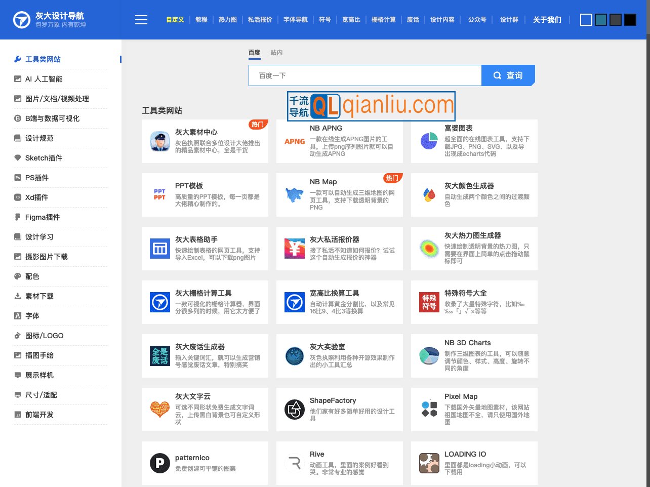Select the 配色 palette icon in sidebar
The image size is (650, 487).
[x=17, y=276]
